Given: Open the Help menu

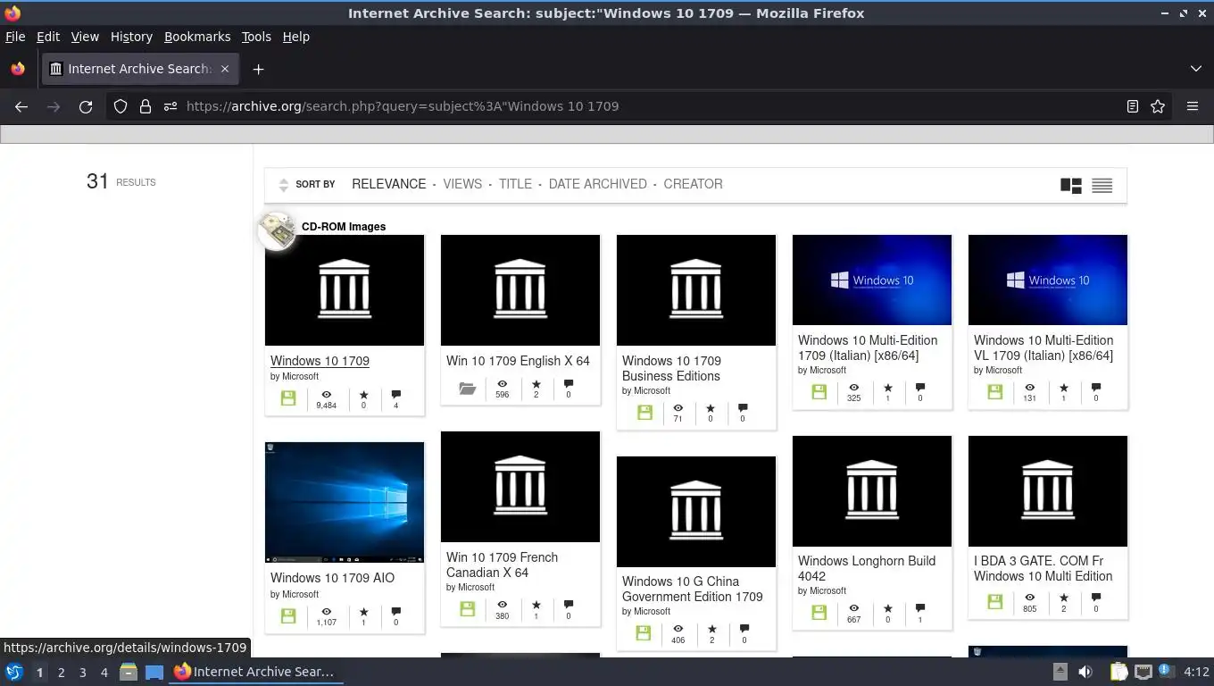Looking at the screenshot, I should point(296,37).
